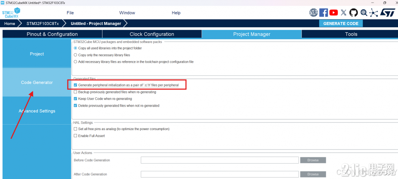Select Copy all used libraries into the project folder
This screenshot has height=179, width=398.
click(x=76, y=48)
